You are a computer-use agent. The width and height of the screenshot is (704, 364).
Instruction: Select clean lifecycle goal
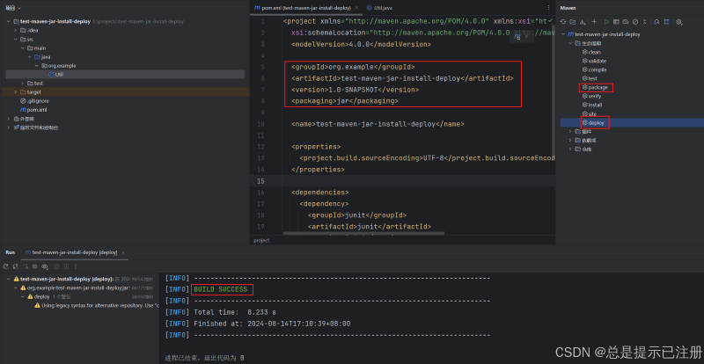coord(591,52)
